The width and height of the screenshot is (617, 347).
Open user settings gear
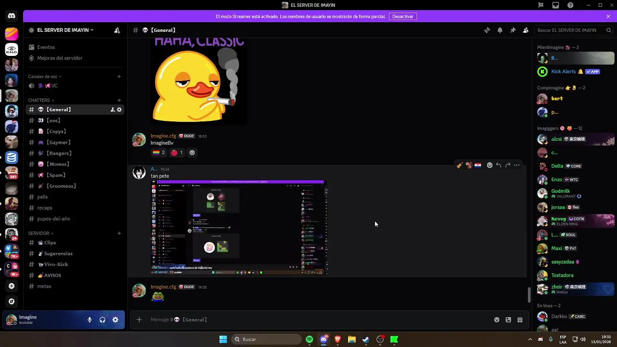115,320
